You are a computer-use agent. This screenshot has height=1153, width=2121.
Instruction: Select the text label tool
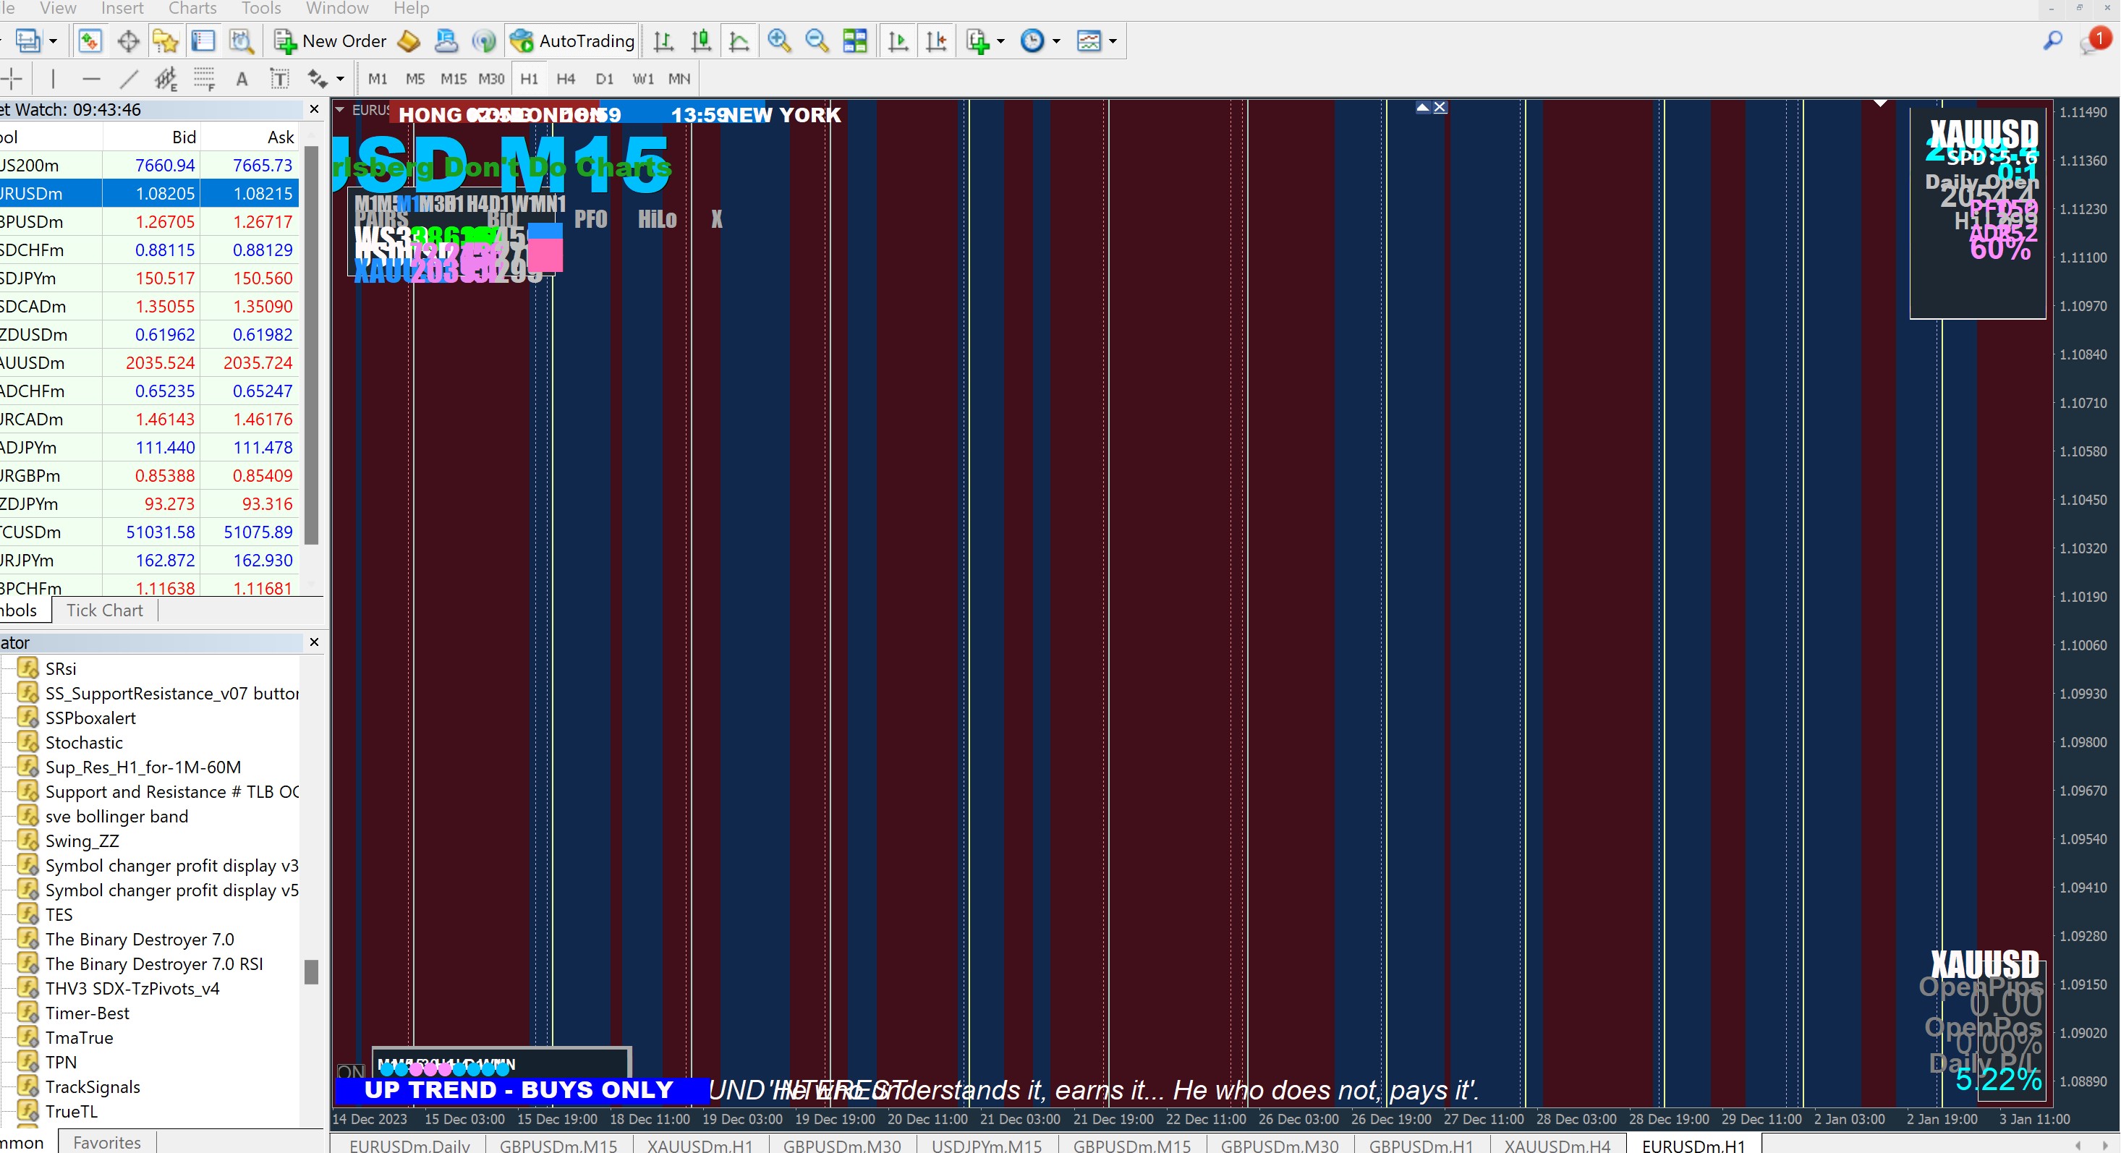click(241, 79)
